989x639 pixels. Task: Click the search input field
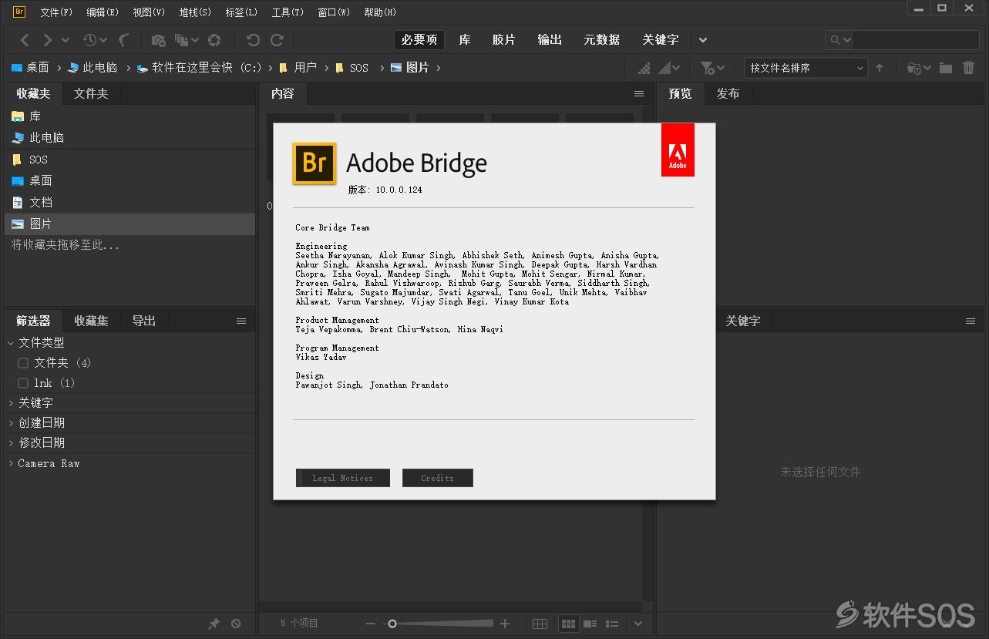(x=915, y=40)
